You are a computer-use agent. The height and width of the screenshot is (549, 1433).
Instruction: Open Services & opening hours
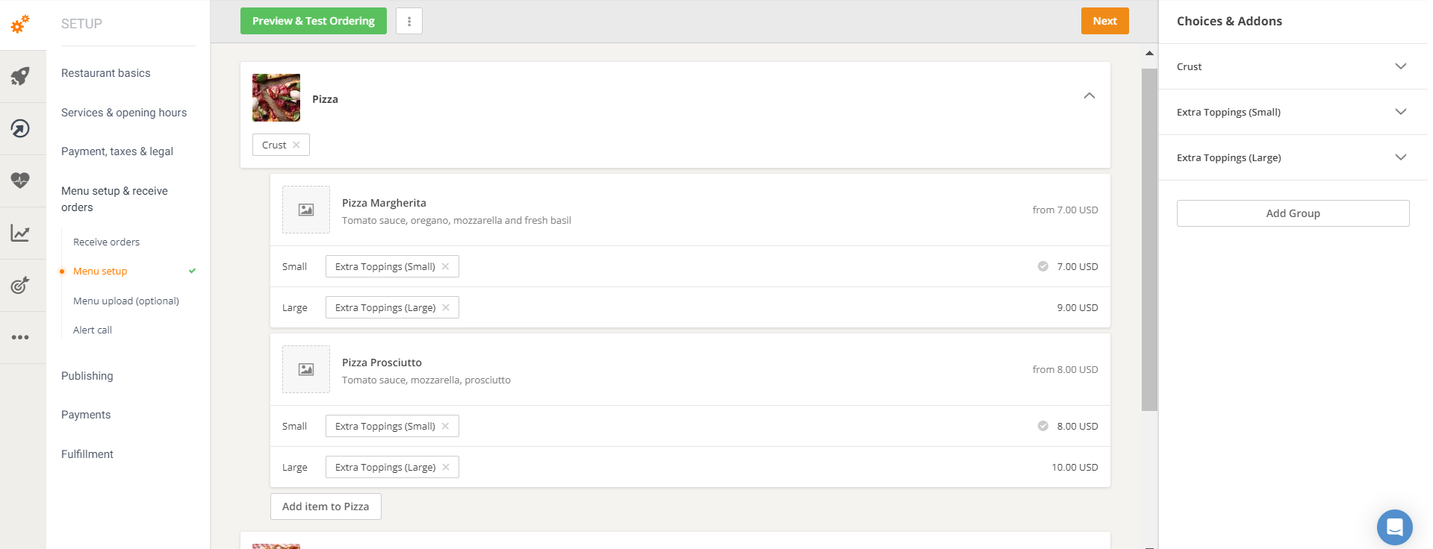(x=124, y=113)
